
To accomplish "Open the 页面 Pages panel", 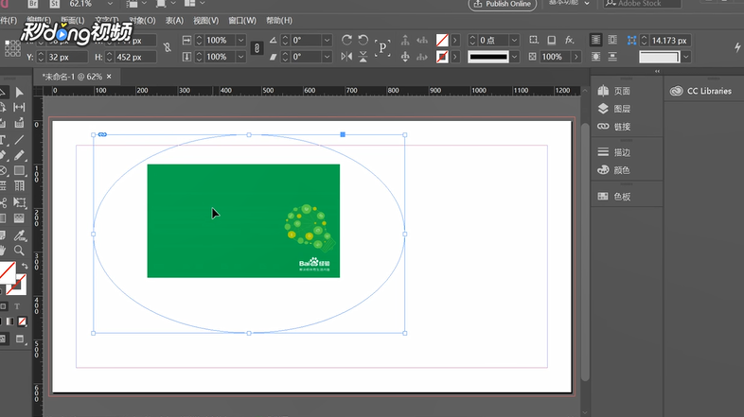I will click(x=614, y=91).
